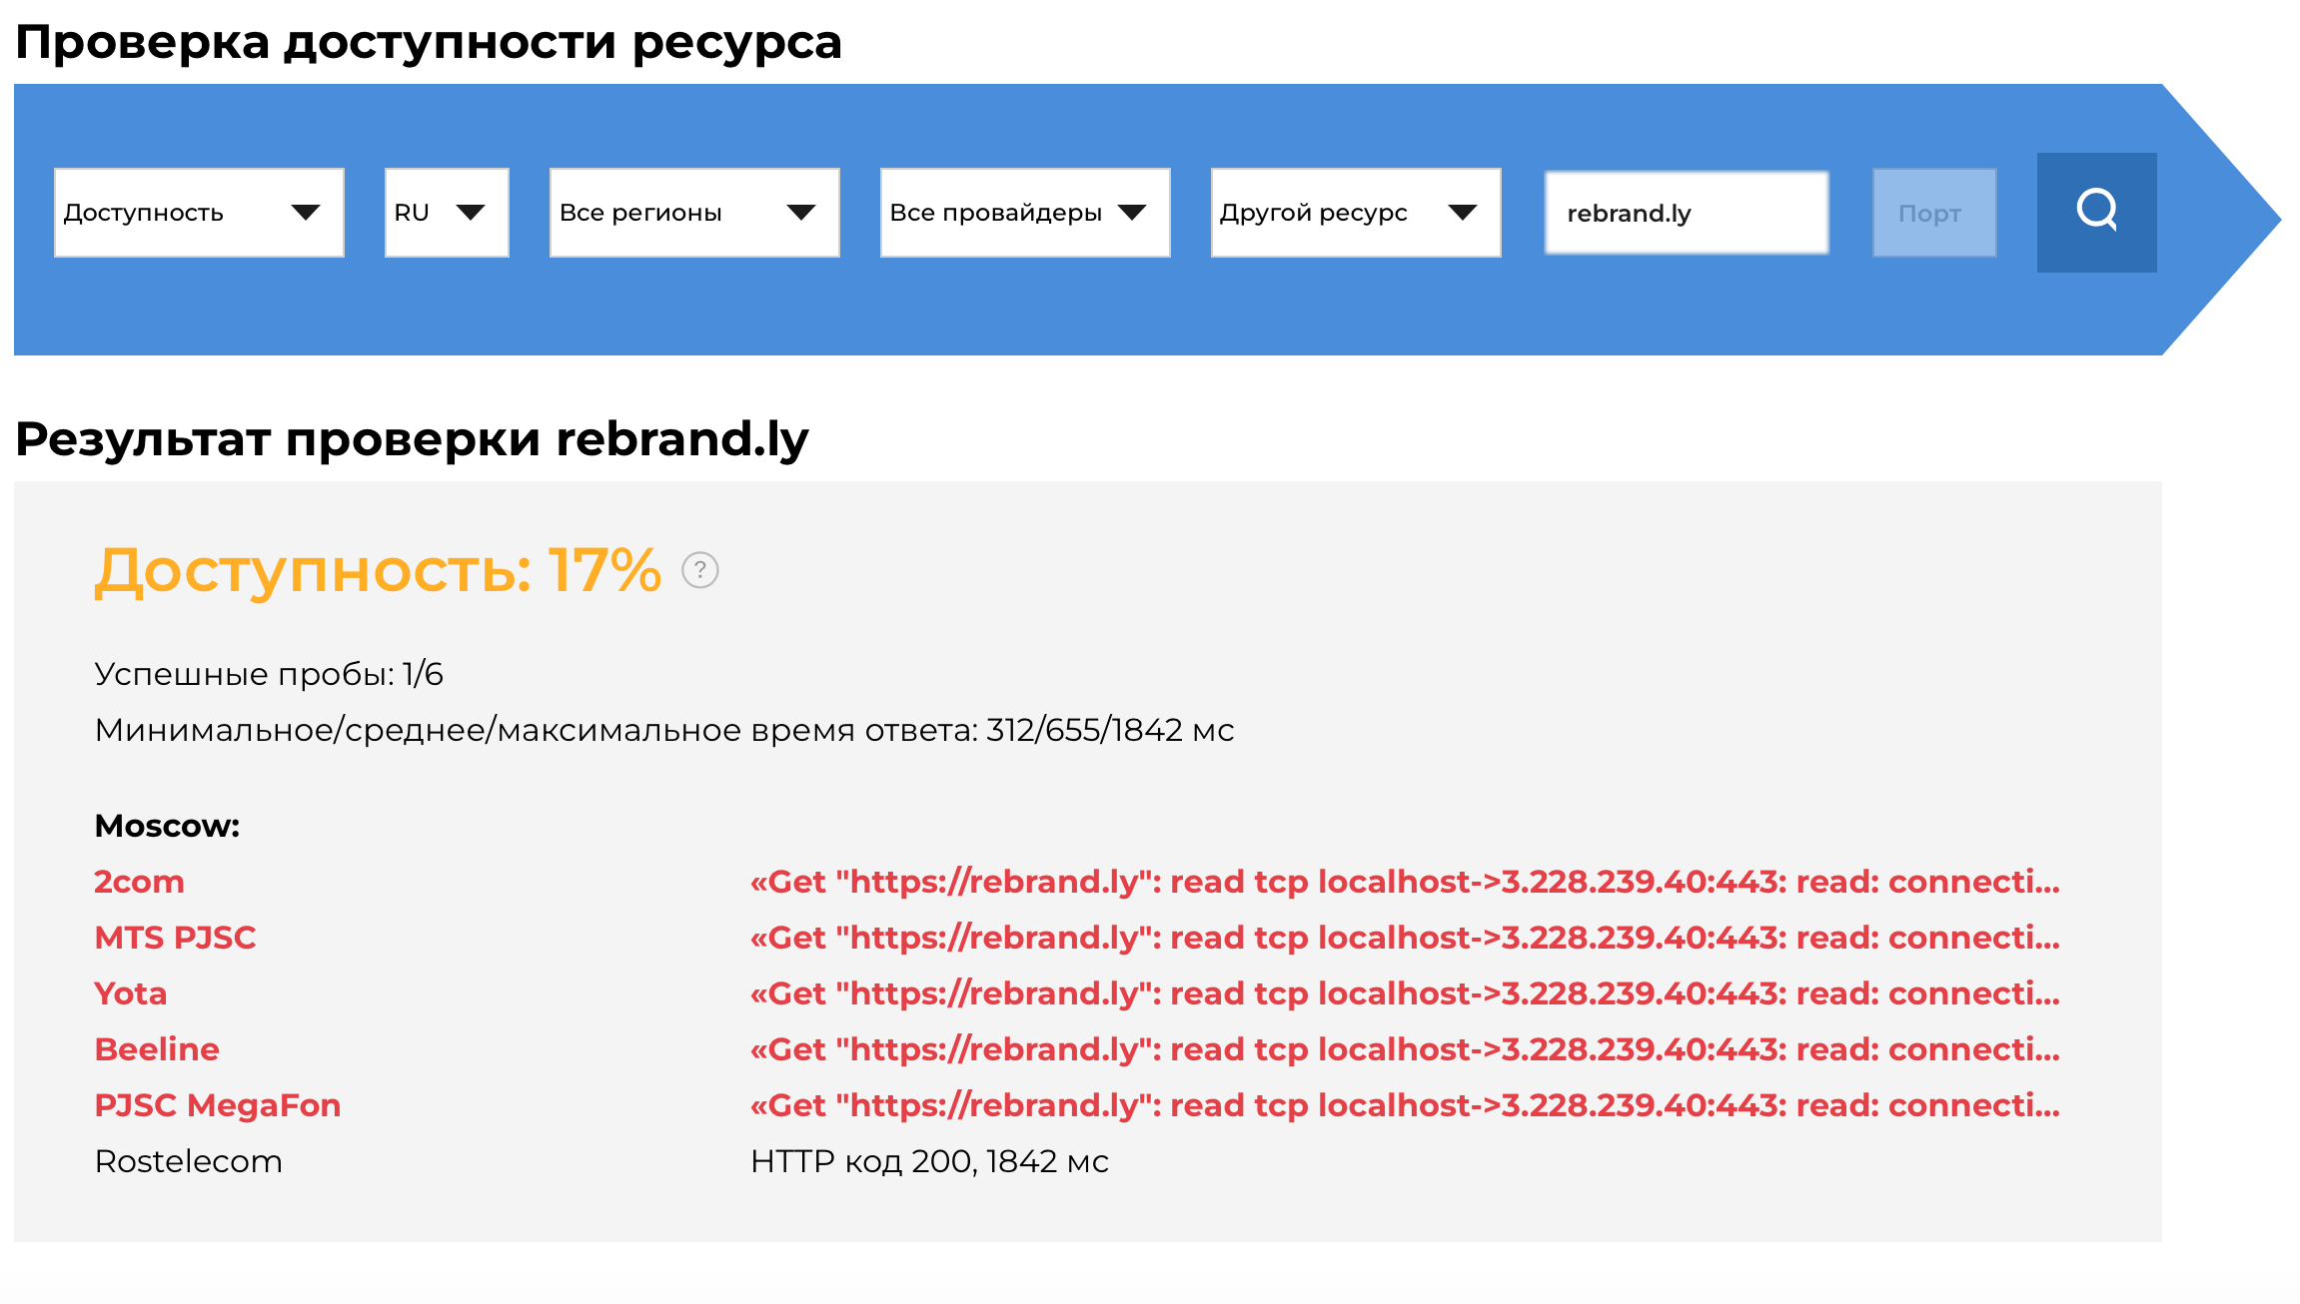Viewport: 2300px width, 1304px height.
Task: Expand the Все провайдеры dropdown
Action: click(x=1024, y=213)
